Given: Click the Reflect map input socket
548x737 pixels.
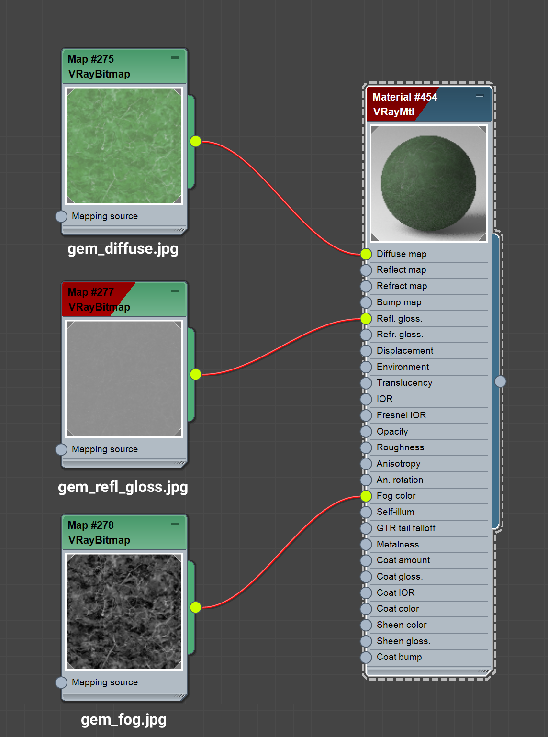Looking at the screenshot, I should pos(366,270).
